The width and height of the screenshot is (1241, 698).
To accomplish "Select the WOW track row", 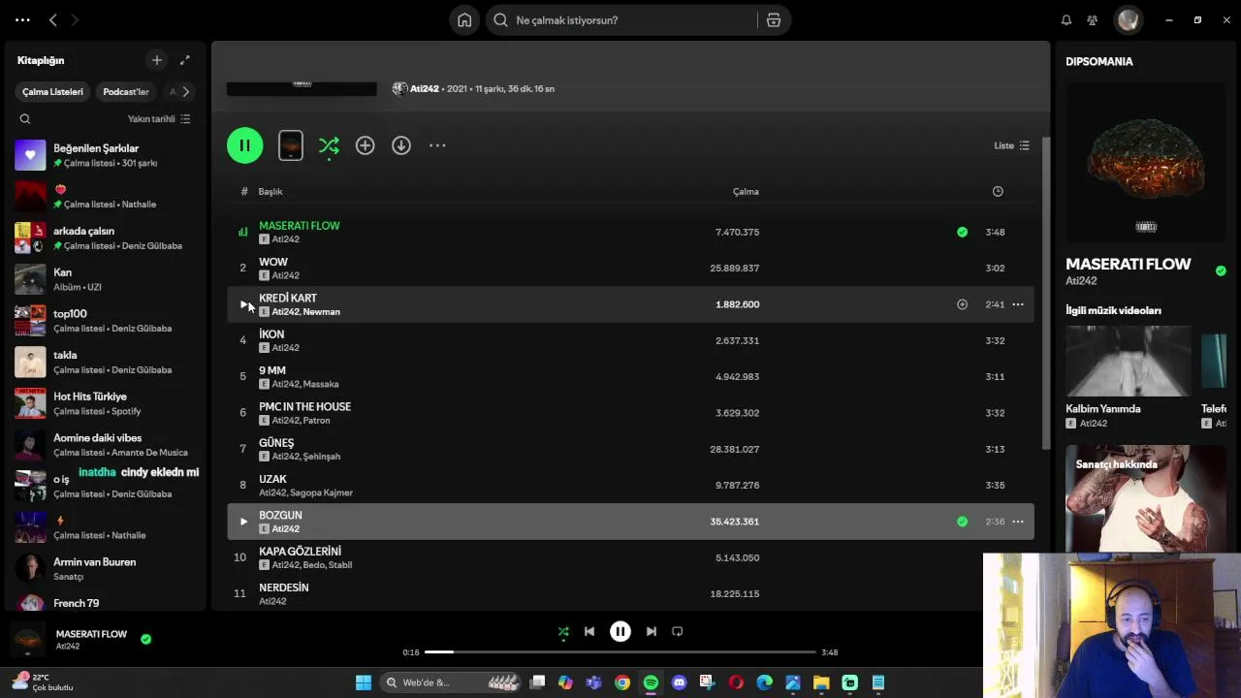I will pos(630,268).
